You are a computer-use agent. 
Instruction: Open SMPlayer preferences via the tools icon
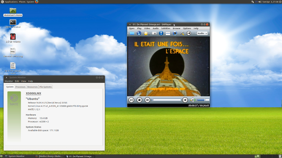(x=182, y=33)
